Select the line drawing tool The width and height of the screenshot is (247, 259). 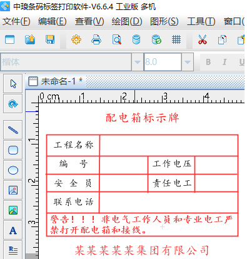(x=13, y=130)
